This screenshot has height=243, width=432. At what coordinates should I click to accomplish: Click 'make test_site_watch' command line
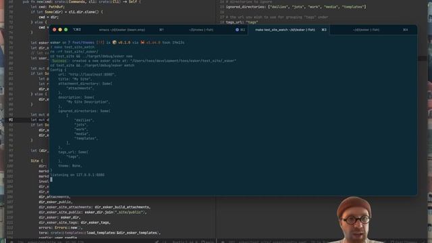(72, 47)
